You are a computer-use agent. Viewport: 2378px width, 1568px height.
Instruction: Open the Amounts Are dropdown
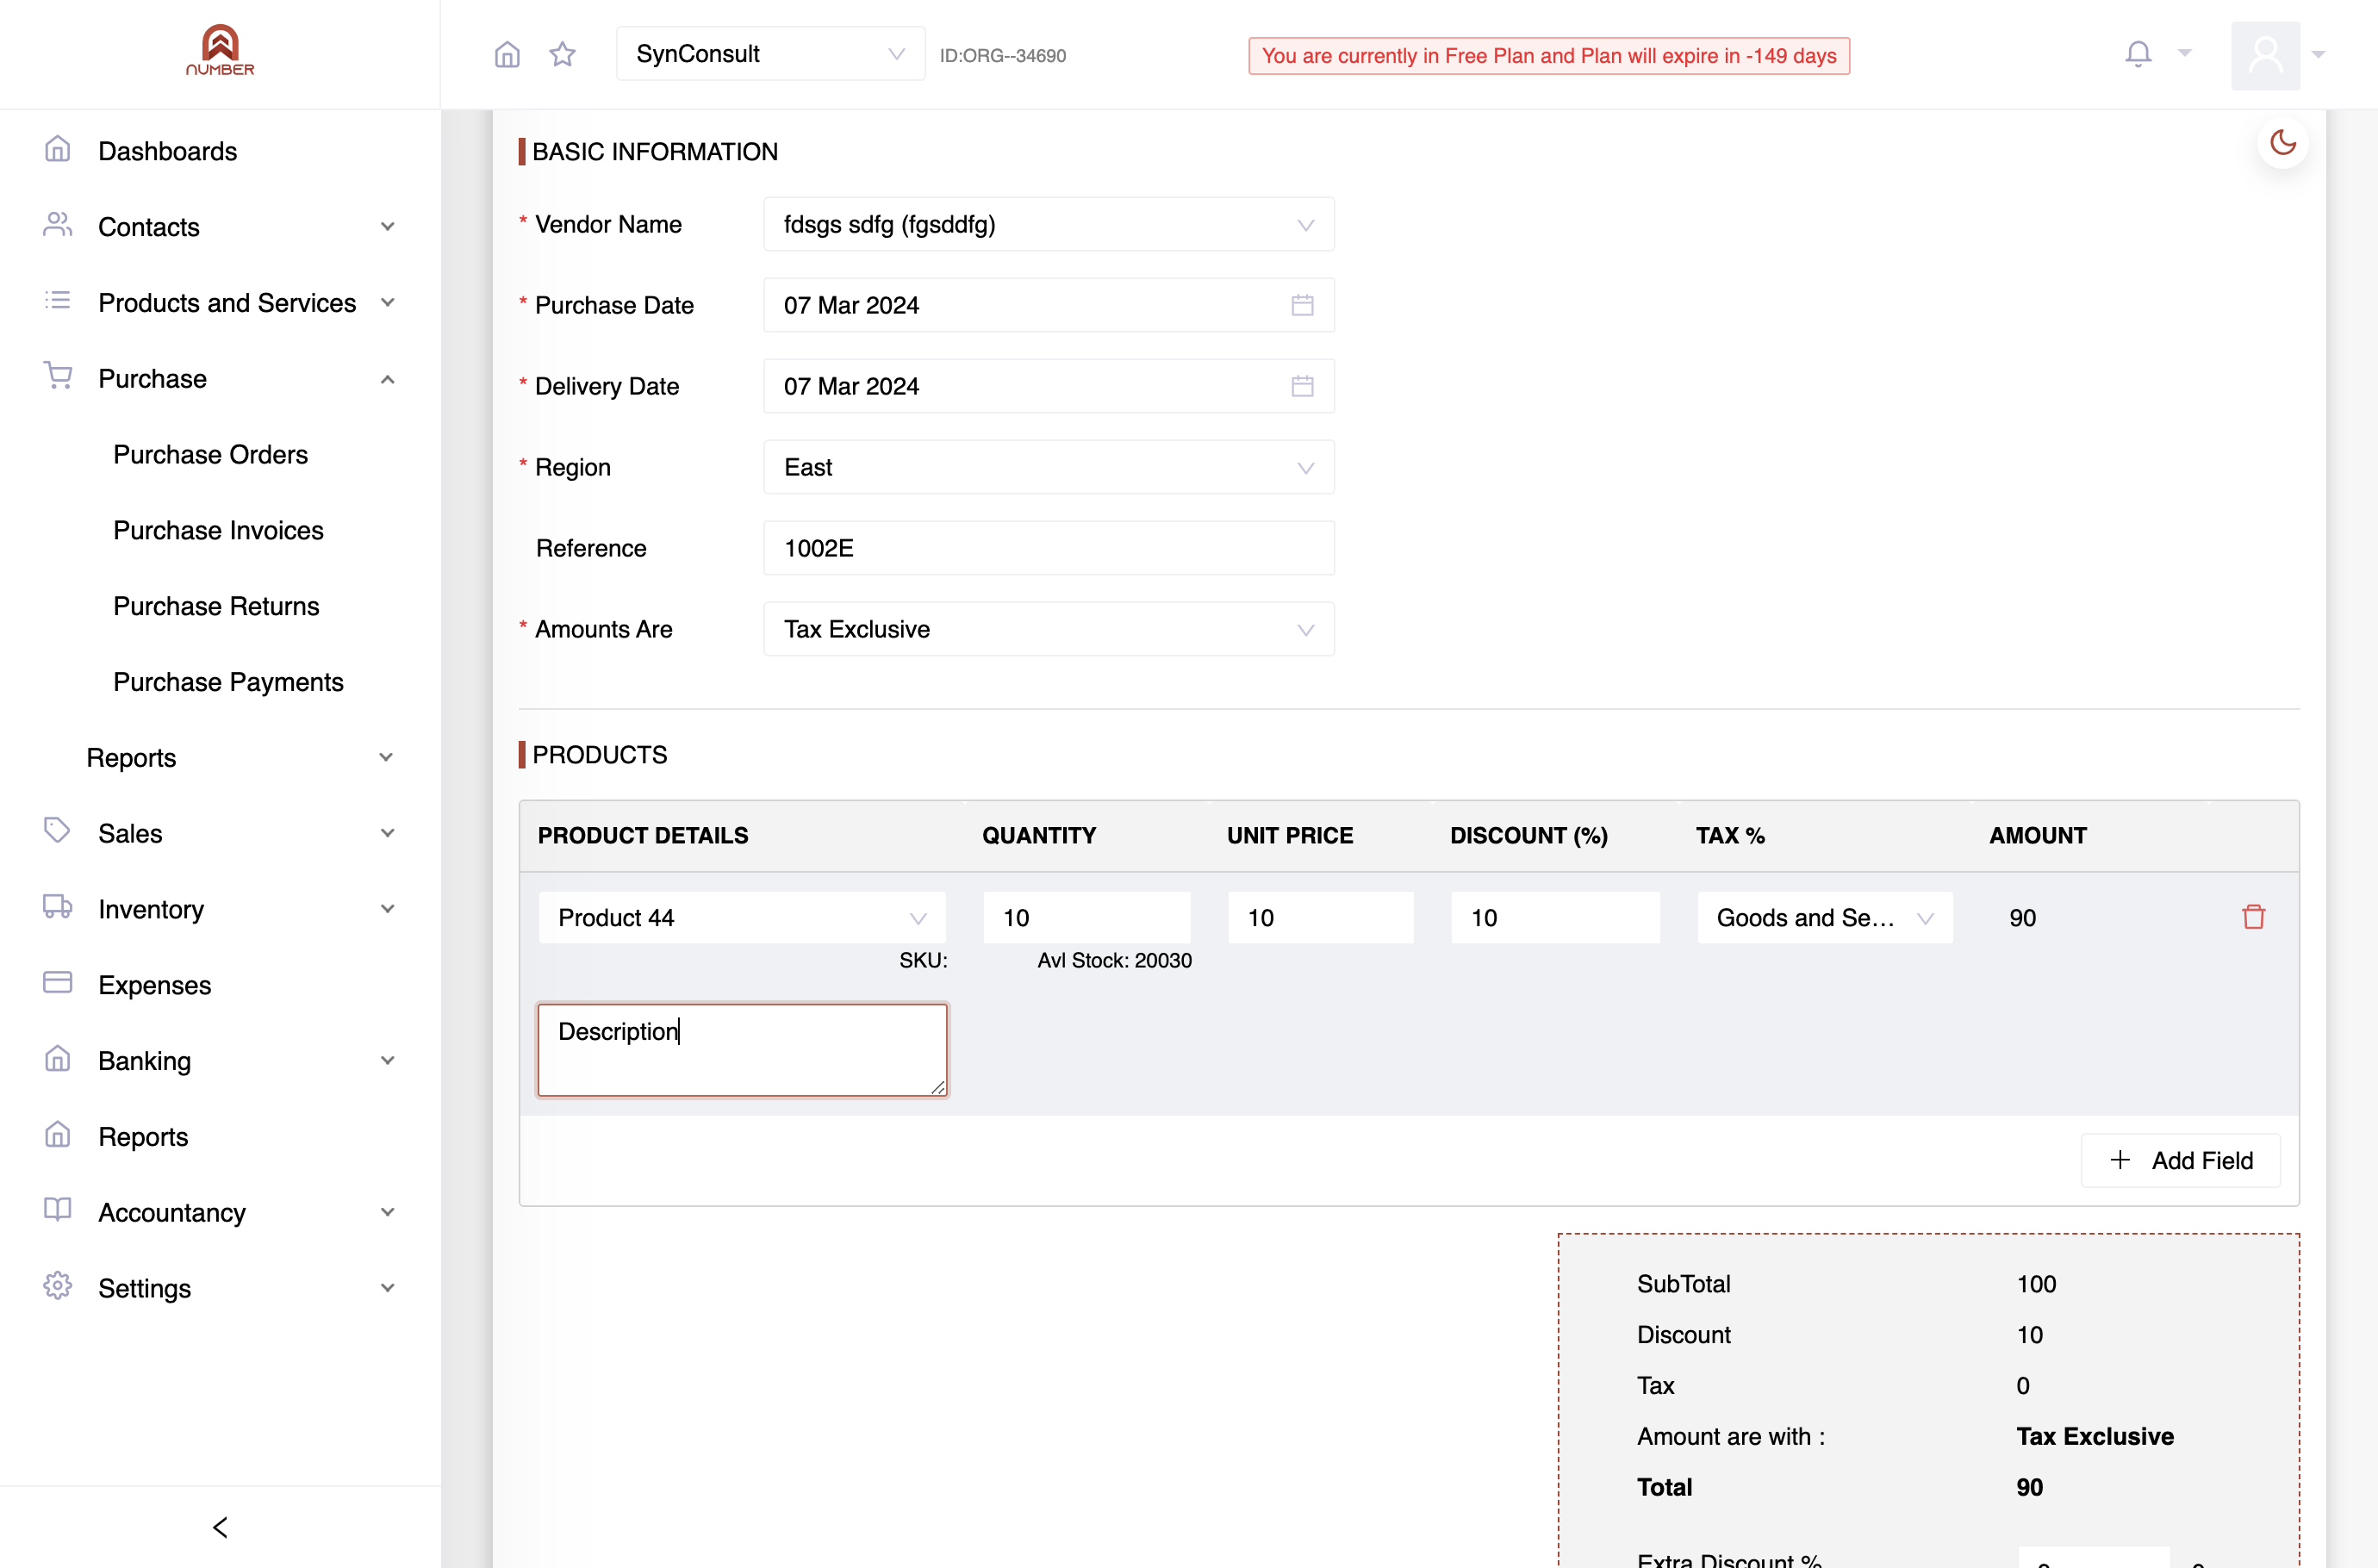(x=1049, y=629)
